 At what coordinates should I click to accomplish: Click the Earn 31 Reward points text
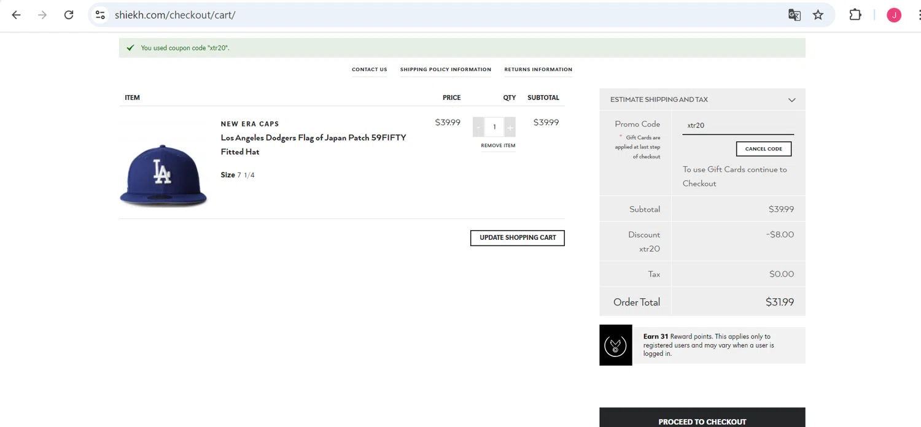pyautogui.click(x=709, y=345)
